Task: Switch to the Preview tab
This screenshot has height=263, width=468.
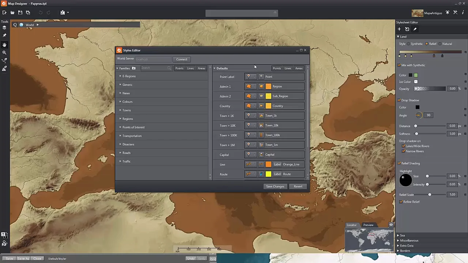Action: [368, 225]
